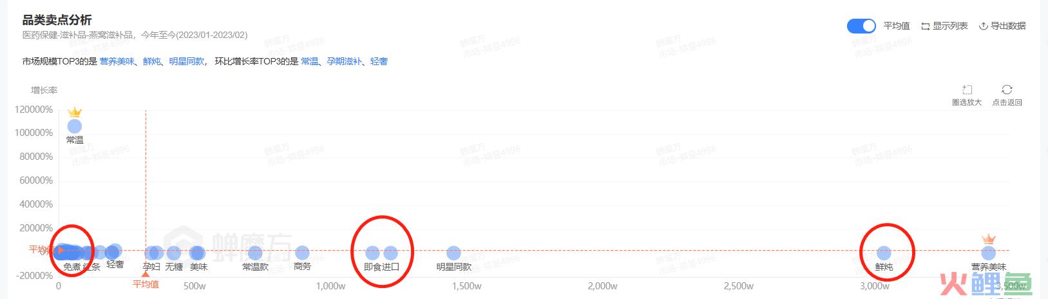Viewport: 1048px width, 299px height.
Task: Open the 明星同款 link in summary
Action: point(187,61)
